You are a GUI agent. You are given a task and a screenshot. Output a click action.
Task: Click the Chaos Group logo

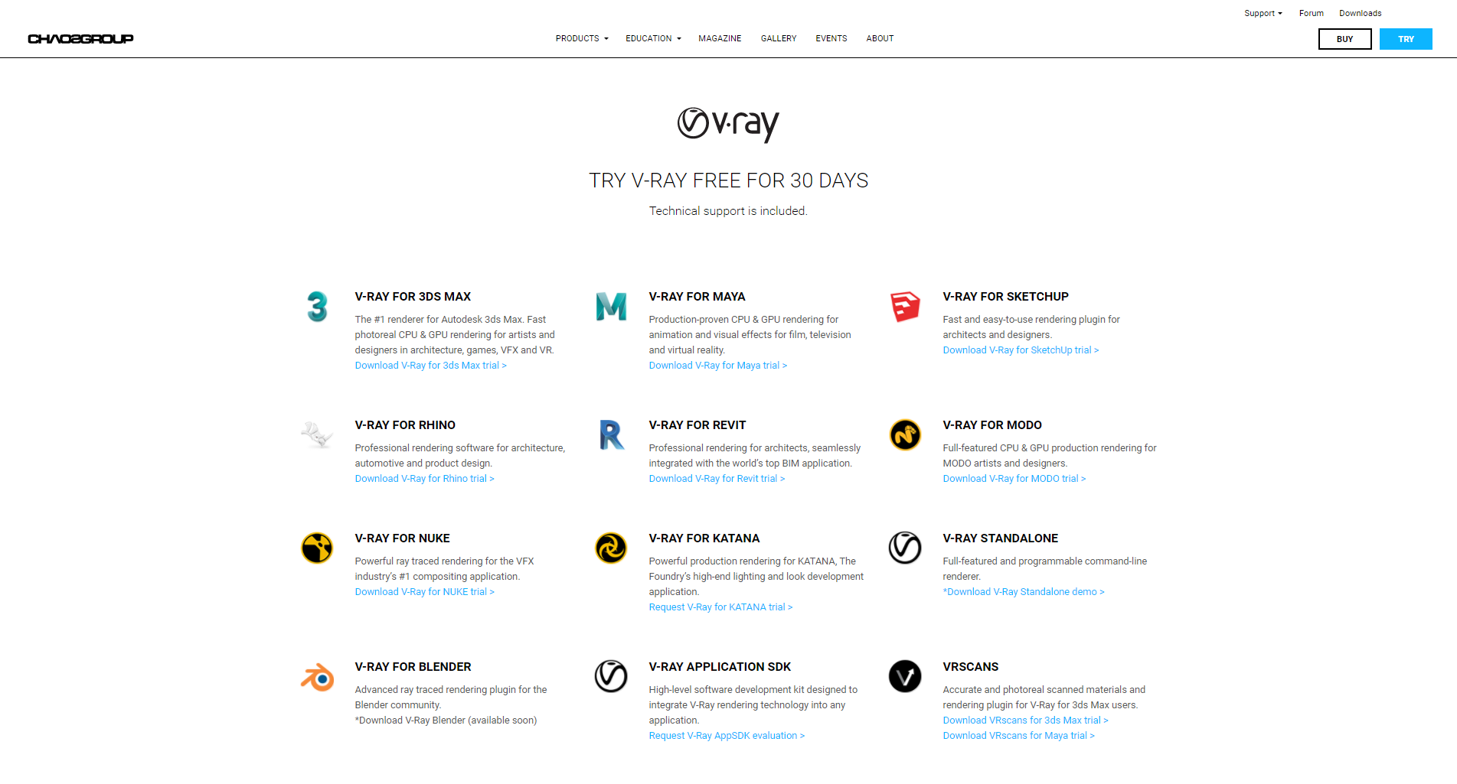pos(80,39)
